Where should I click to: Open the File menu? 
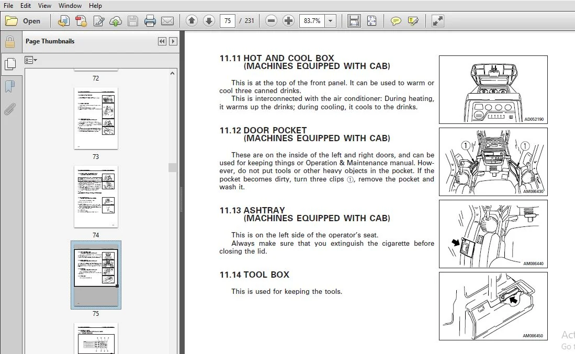click(8, 6)
